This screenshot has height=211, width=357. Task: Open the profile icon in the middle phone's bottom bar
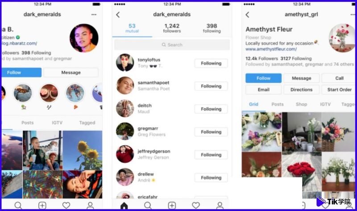click(220, 205)
